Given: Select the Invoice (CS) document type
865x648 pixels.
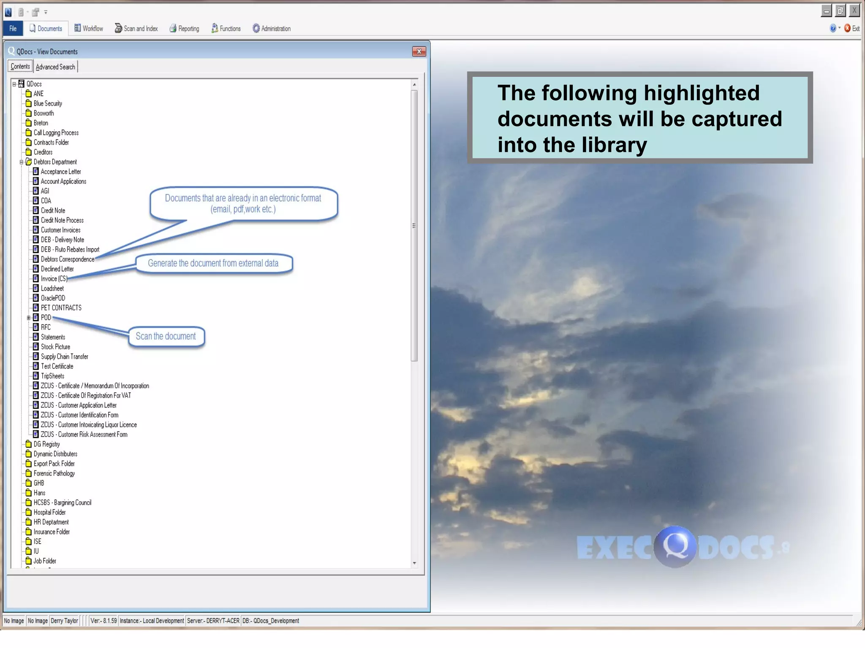Looking at the screenshot, I should pos(54,279).
